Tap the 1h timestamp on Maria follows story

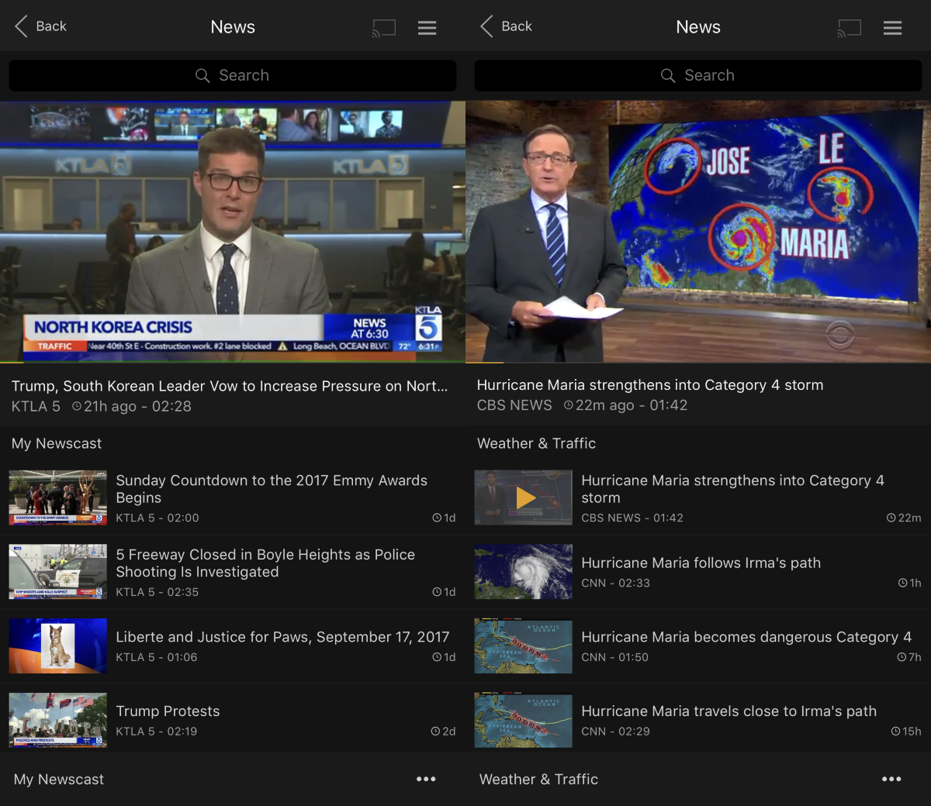click(x=909, y=583)
